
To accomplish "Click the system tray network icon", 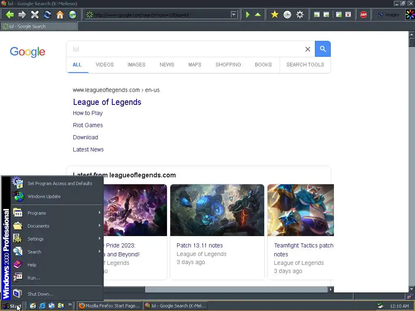I will pos(381,306).
